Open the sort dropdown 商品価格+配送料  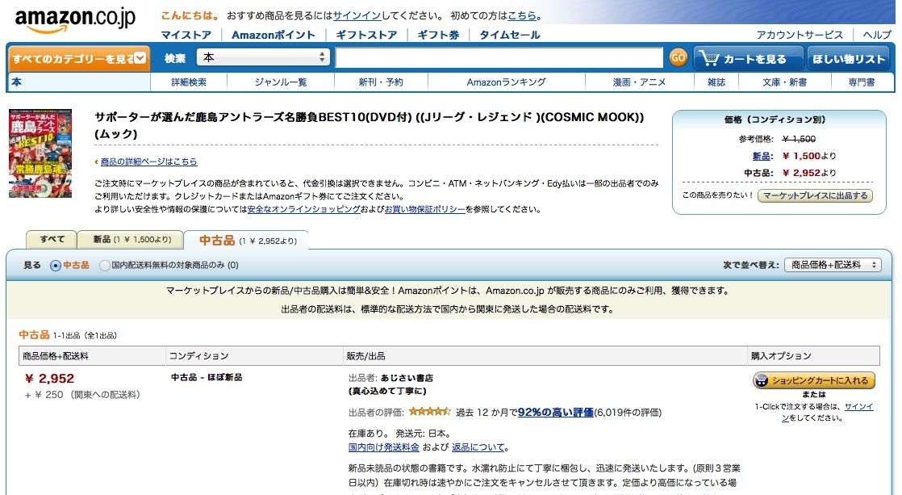pyautogui.click(x=833, y=265)
